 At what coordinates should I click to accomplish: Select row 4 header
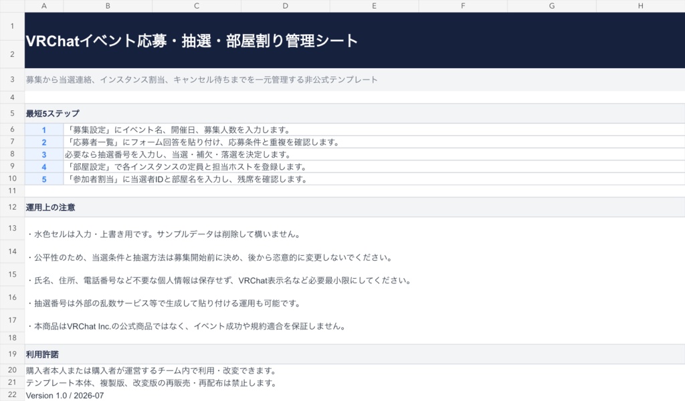click(x=12, y=98)
